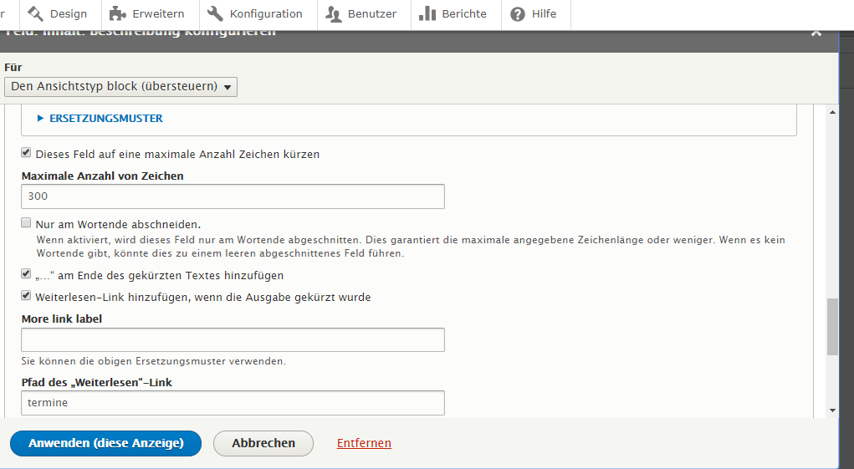Click the Erweitern puzzle piece icon
This screenshot has height=469, width=854.
118,13
